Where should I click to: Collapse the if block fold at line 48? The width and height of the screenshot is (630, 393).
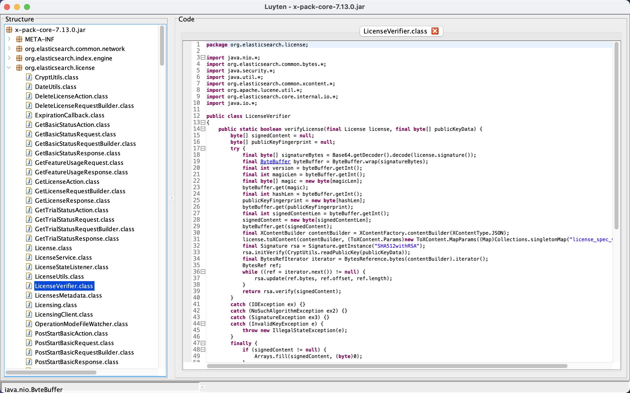(203, 350)
